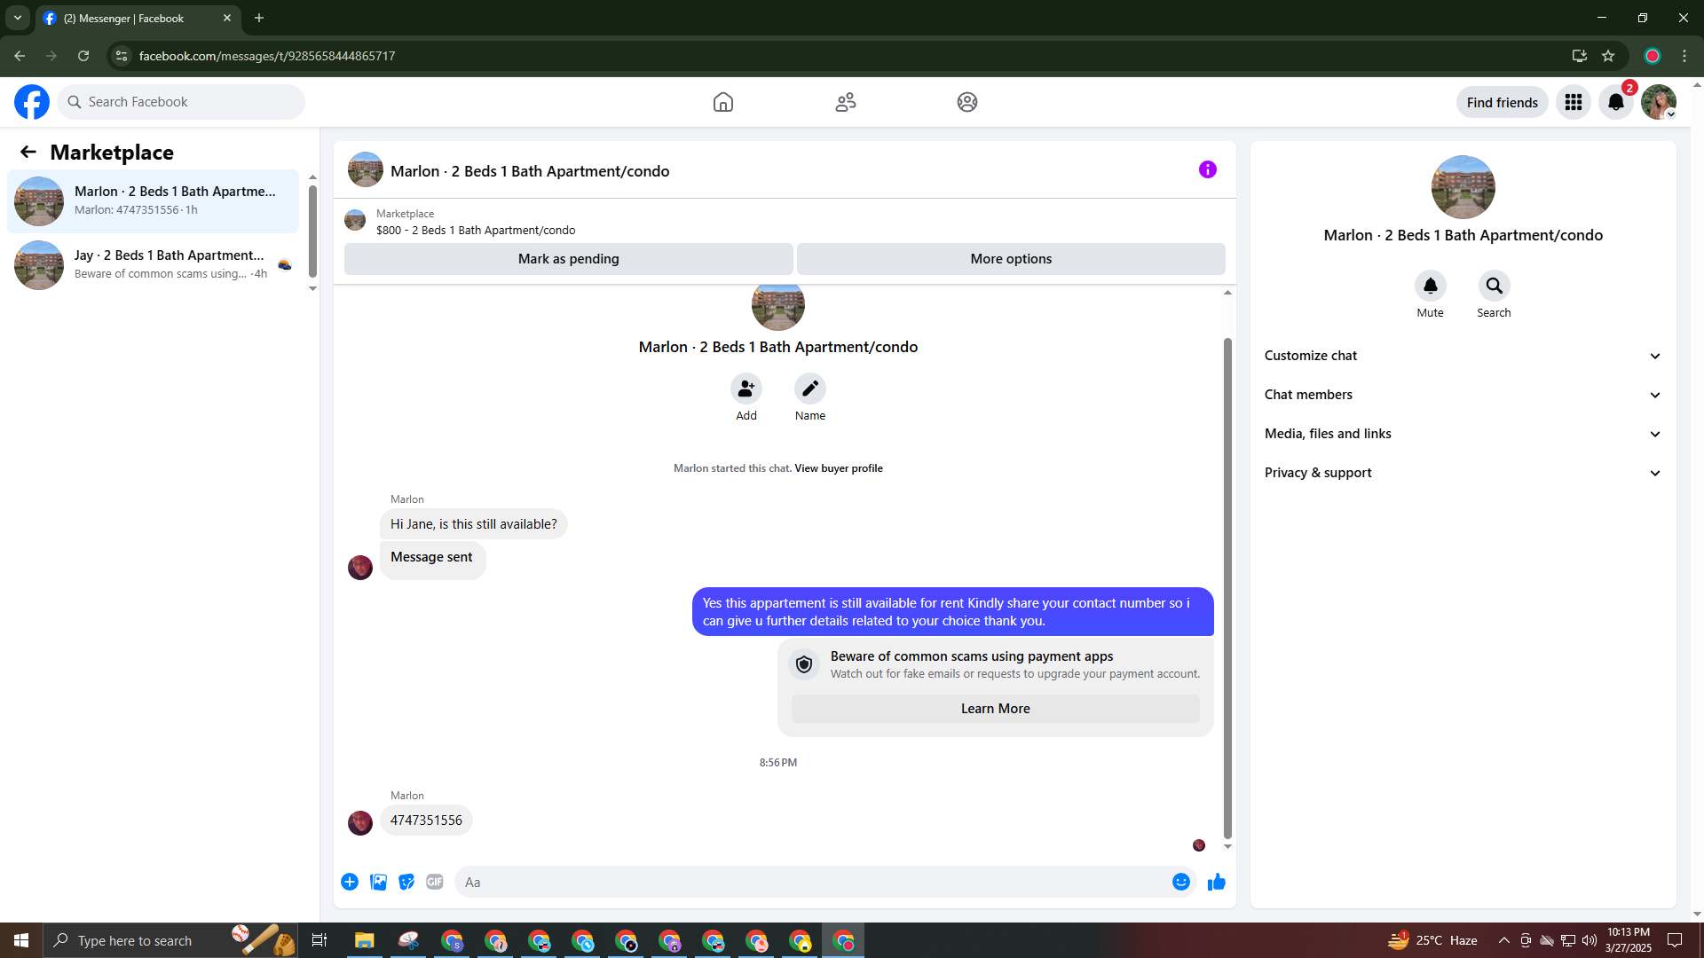The image size is (1704, 958).
Task: Click Find friends button
Action: (1503, 103)
